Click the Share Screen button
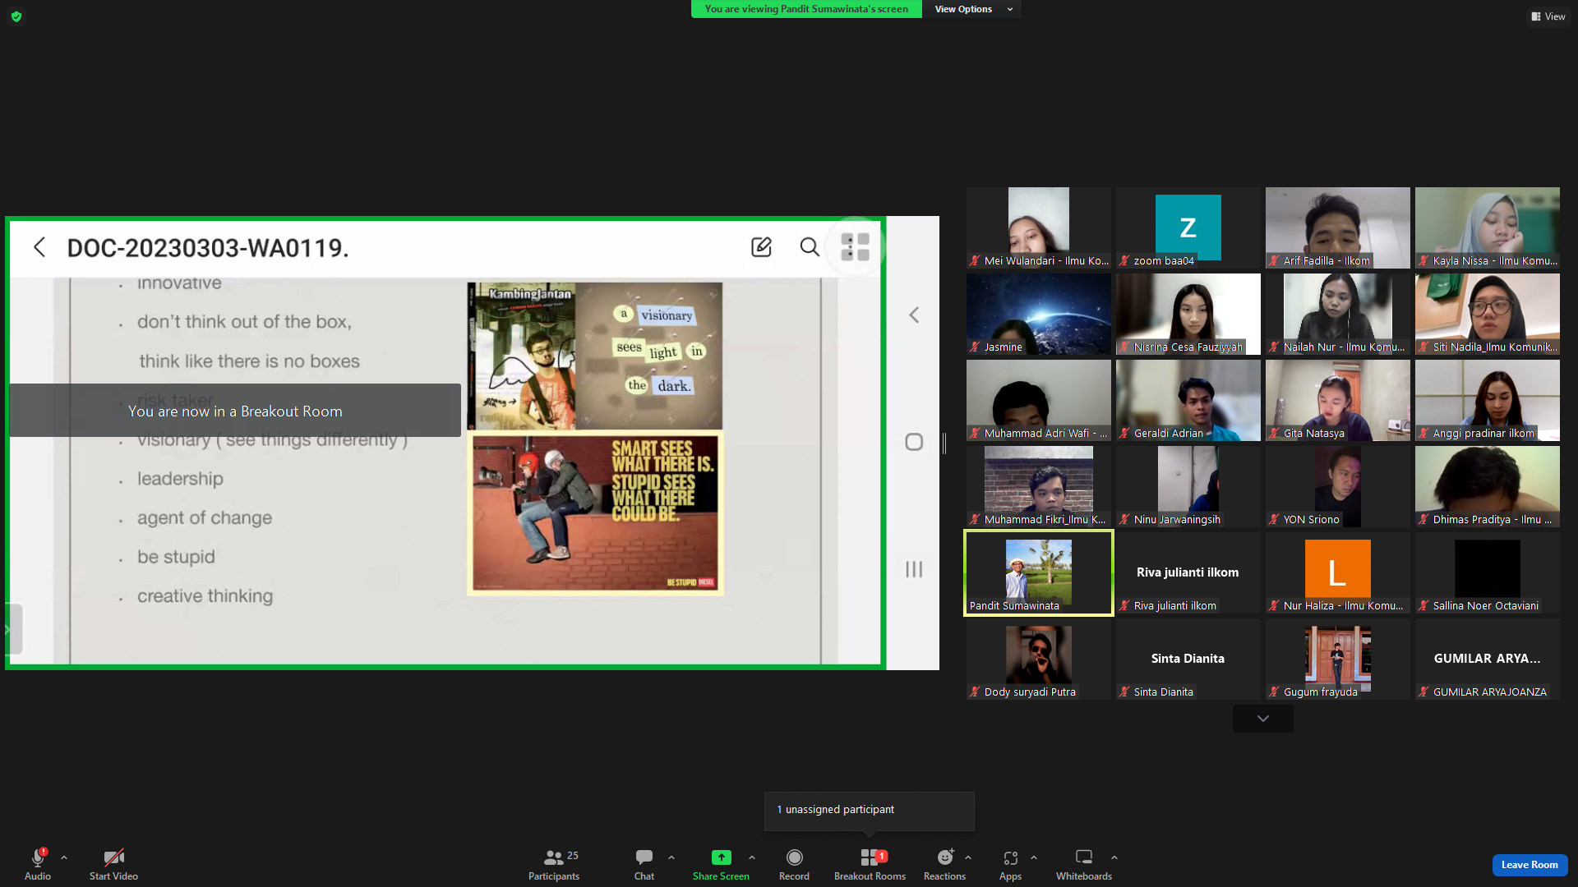Viewport: 1578px width, 887px height. click(x=721, y=864)
